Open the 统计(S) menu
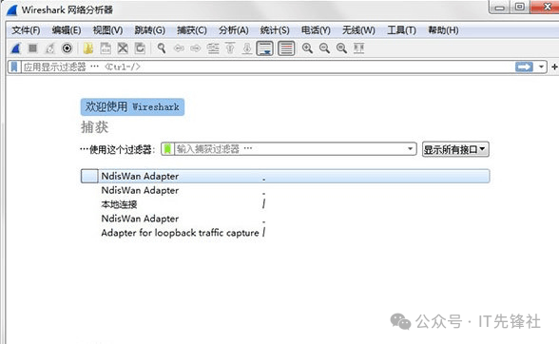The image size is (559, 344). click(275, 30)
